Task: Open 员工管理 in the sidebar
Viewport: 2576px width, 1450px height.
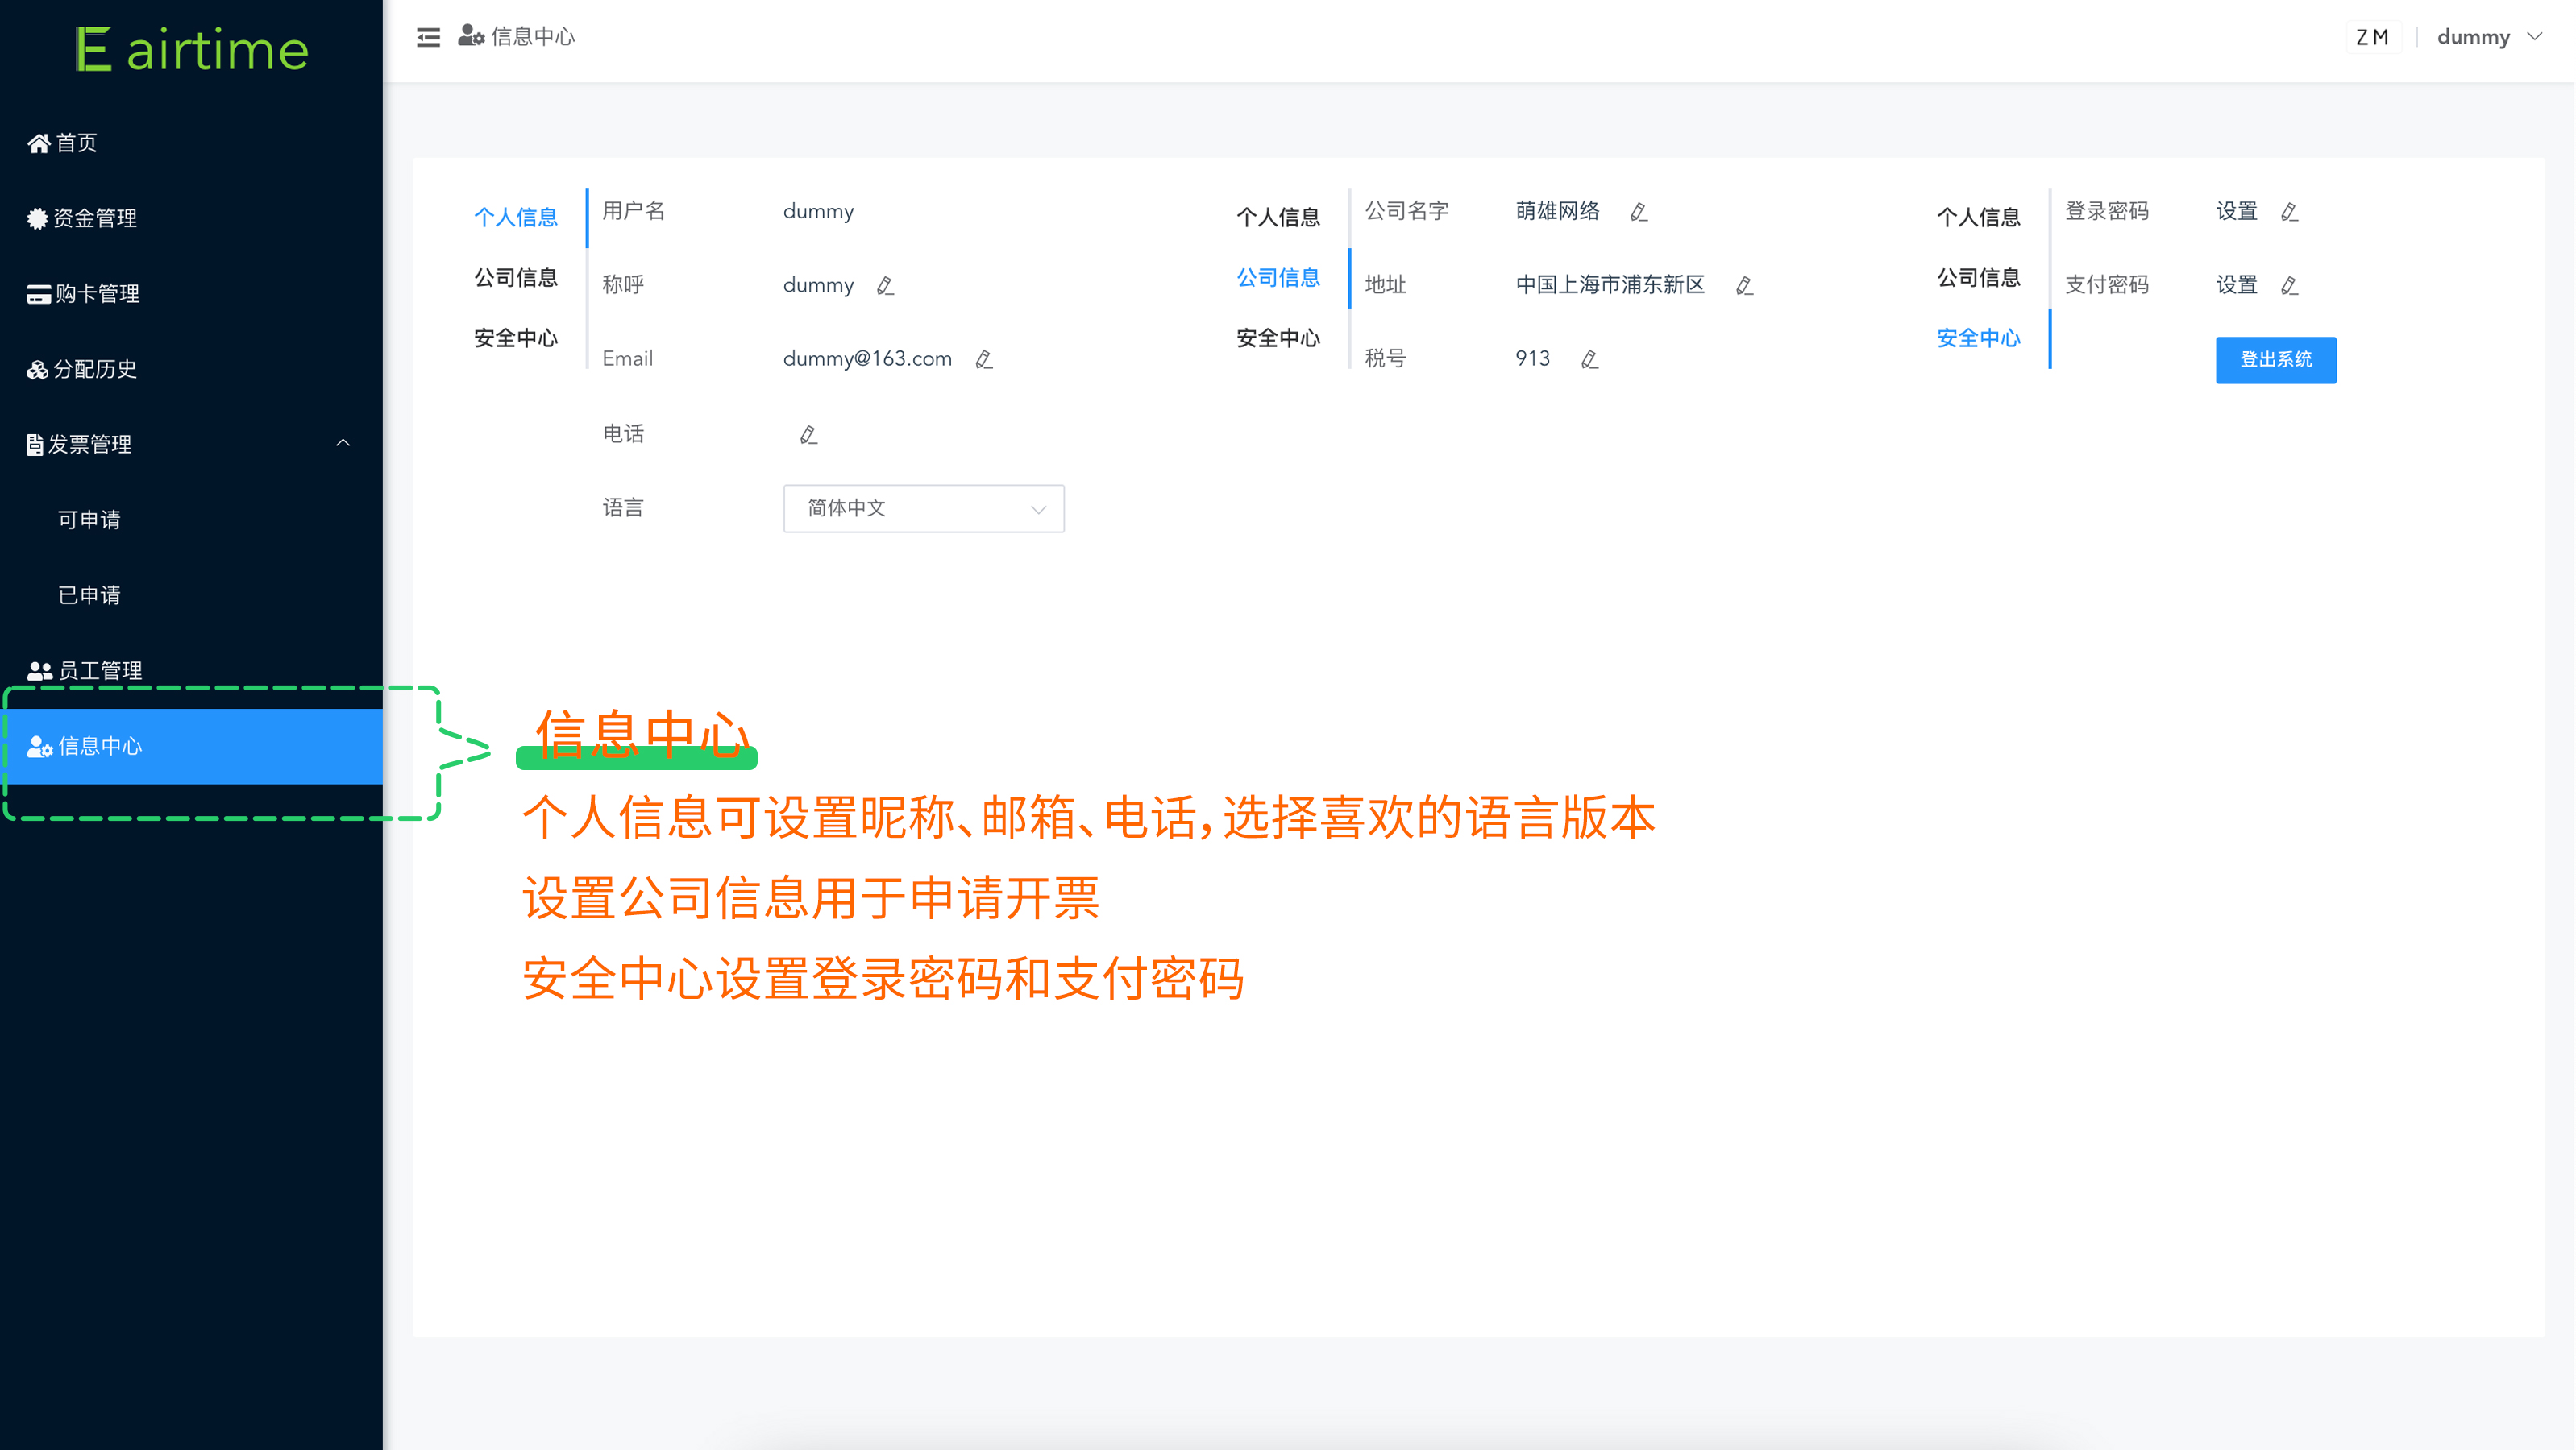Action: (x=191, y=670)
